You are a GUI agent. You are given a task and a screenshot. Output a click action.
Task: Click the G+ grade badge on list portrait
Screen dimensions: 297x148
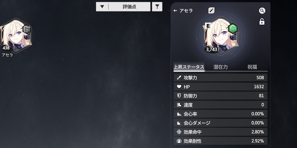point(27,29)
